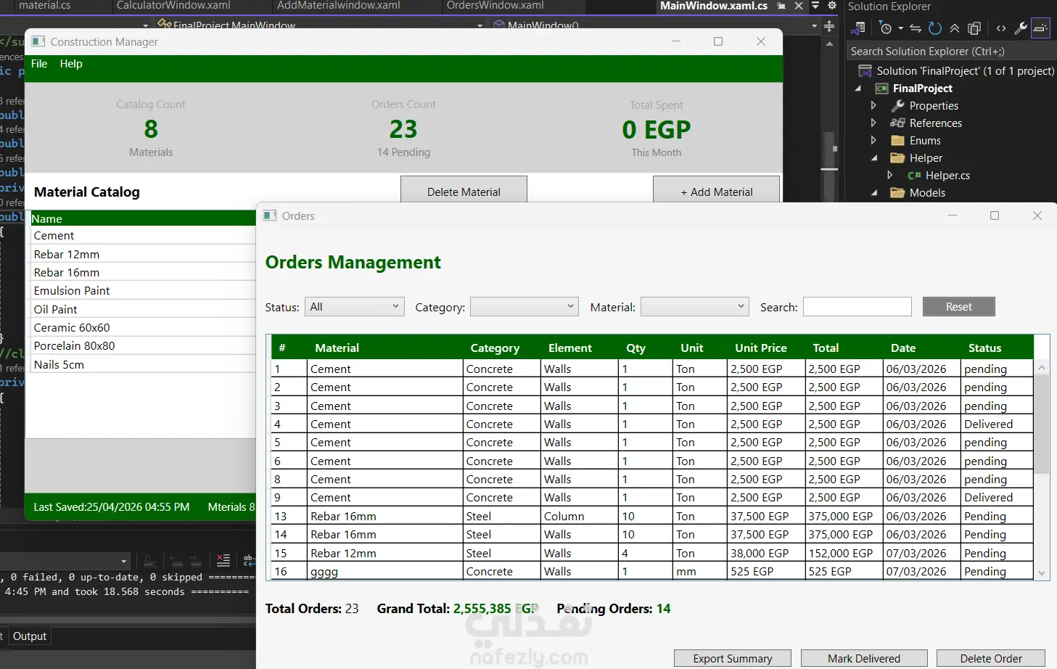Pin the MainWindow.xaml.cs tab
Screen dimensions: 1057x669
781,6
